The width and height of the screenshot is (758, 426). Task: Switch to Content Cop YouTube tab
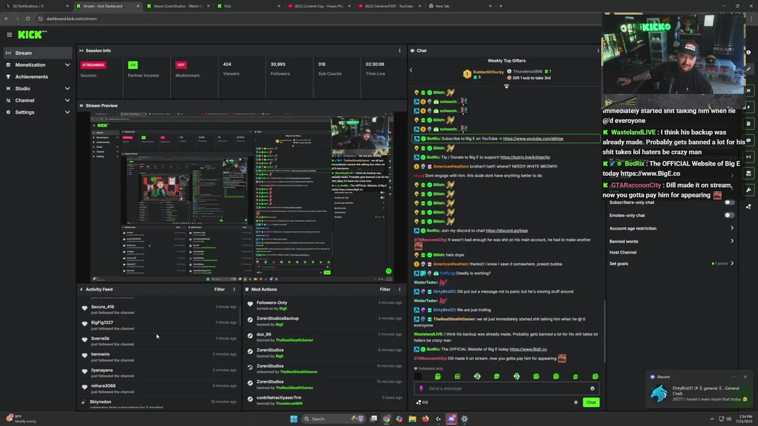(319, 6)
